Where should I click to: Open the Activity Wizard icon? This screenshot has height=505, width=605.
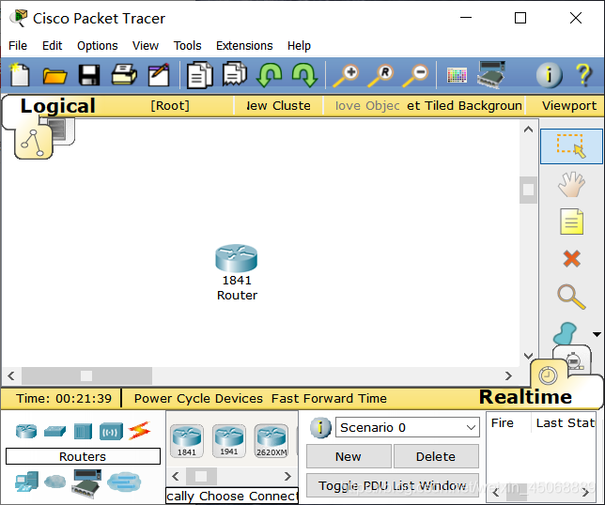tap(159, 74)
